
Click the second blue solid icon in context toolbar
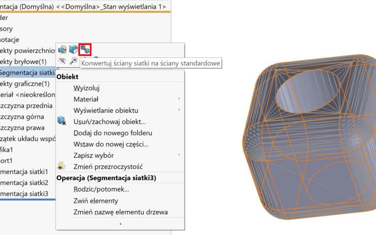point(73,49)
